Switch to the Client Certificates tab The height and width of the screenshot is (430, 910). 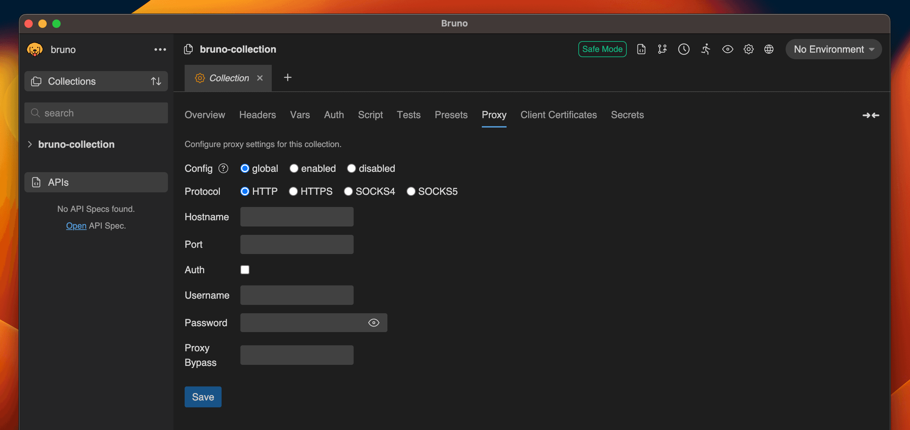[x=558, y=115]
